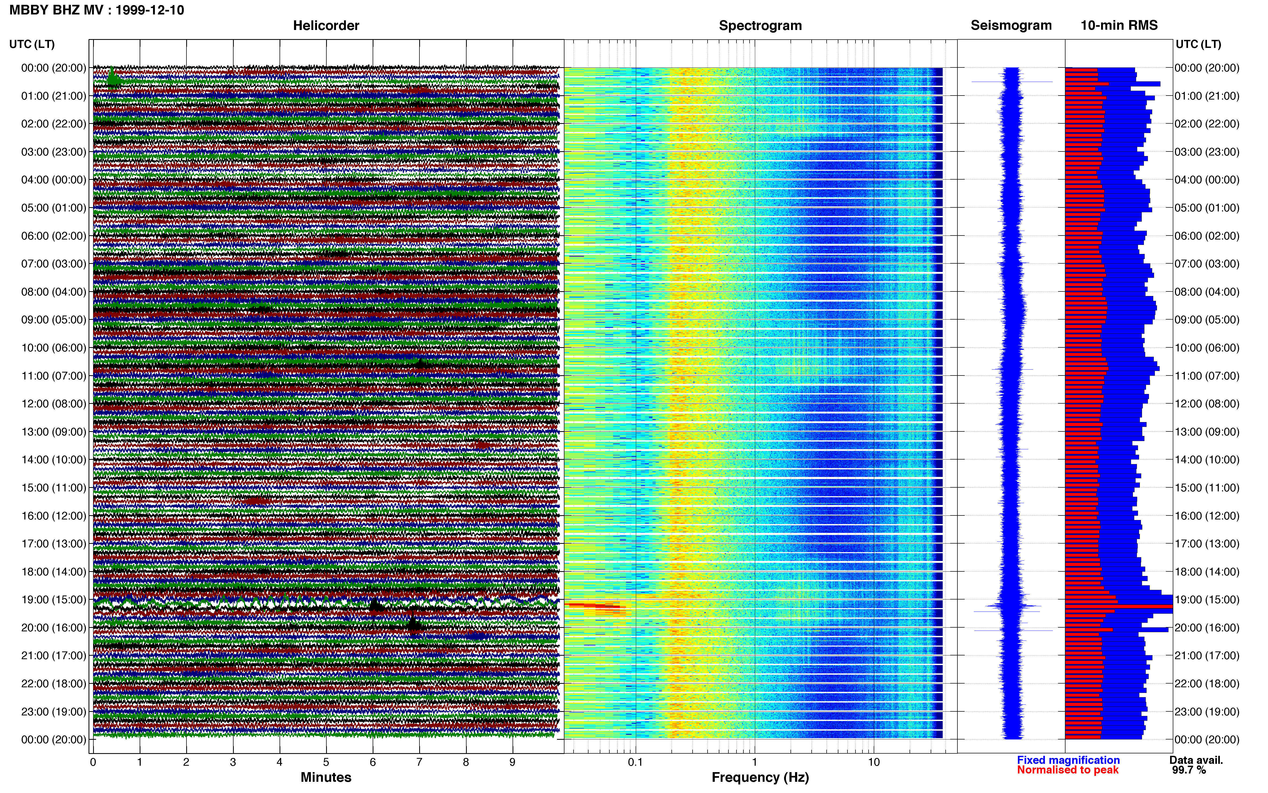Click the '10' frequency tick label
This screenshot has width=1268, height=793.
873,762
